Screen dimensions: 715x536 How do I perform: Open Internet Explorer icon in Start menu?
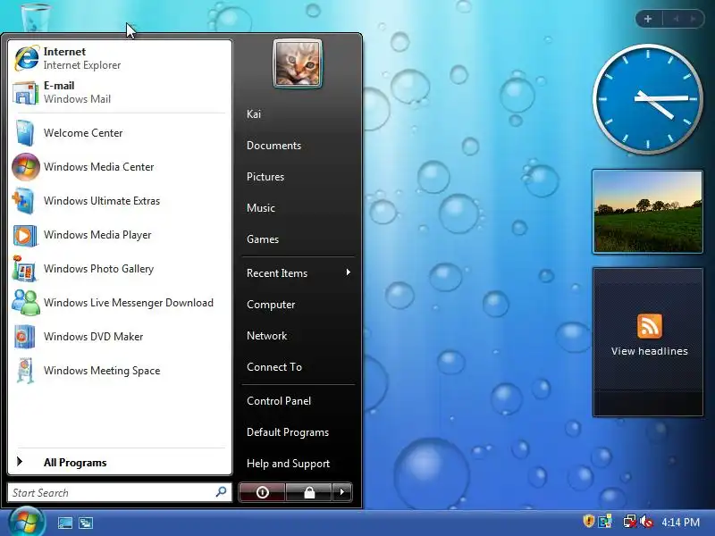click(x=27, y=58)
